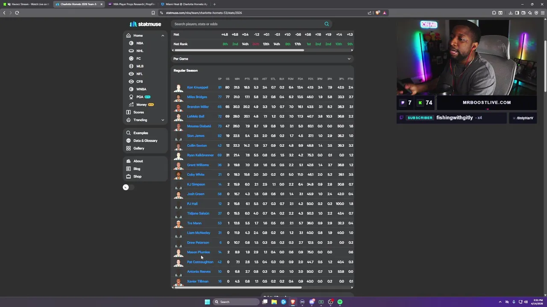Switch to NBA Player Props Research tab

pos(132,4)
